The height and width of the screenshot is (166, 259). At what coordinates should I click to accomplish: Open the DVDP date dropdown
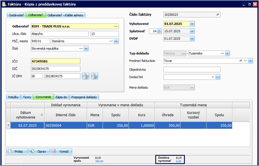point(192,38)
